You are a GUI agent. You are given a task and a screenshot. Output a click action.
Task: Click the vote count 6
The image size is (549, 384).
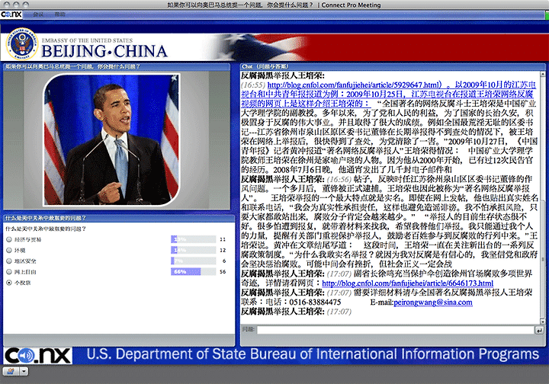coord(224,261)
